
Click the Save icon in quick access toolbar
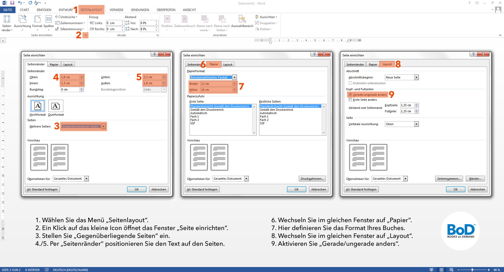(x=12, y=3)
